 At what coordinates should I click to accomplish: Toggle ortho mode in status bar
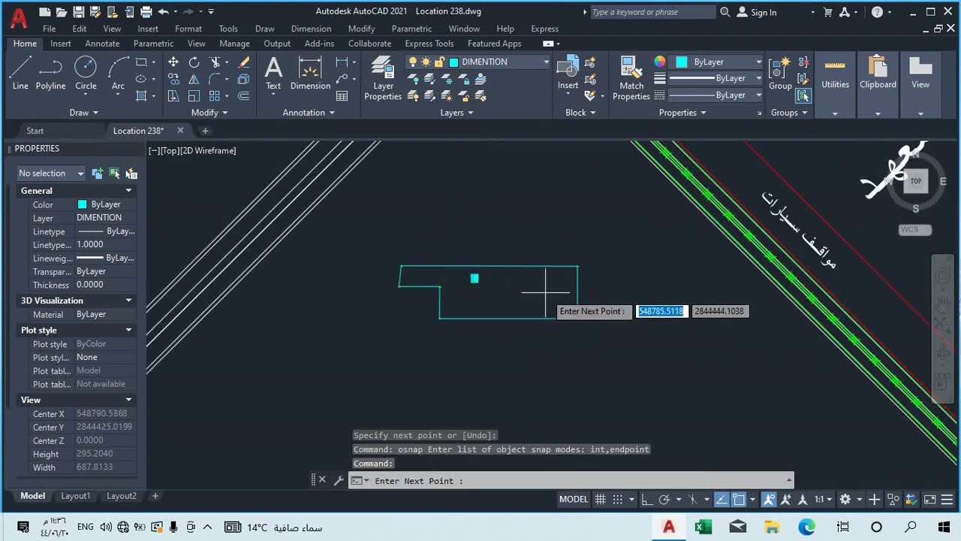tap(647, 499)
